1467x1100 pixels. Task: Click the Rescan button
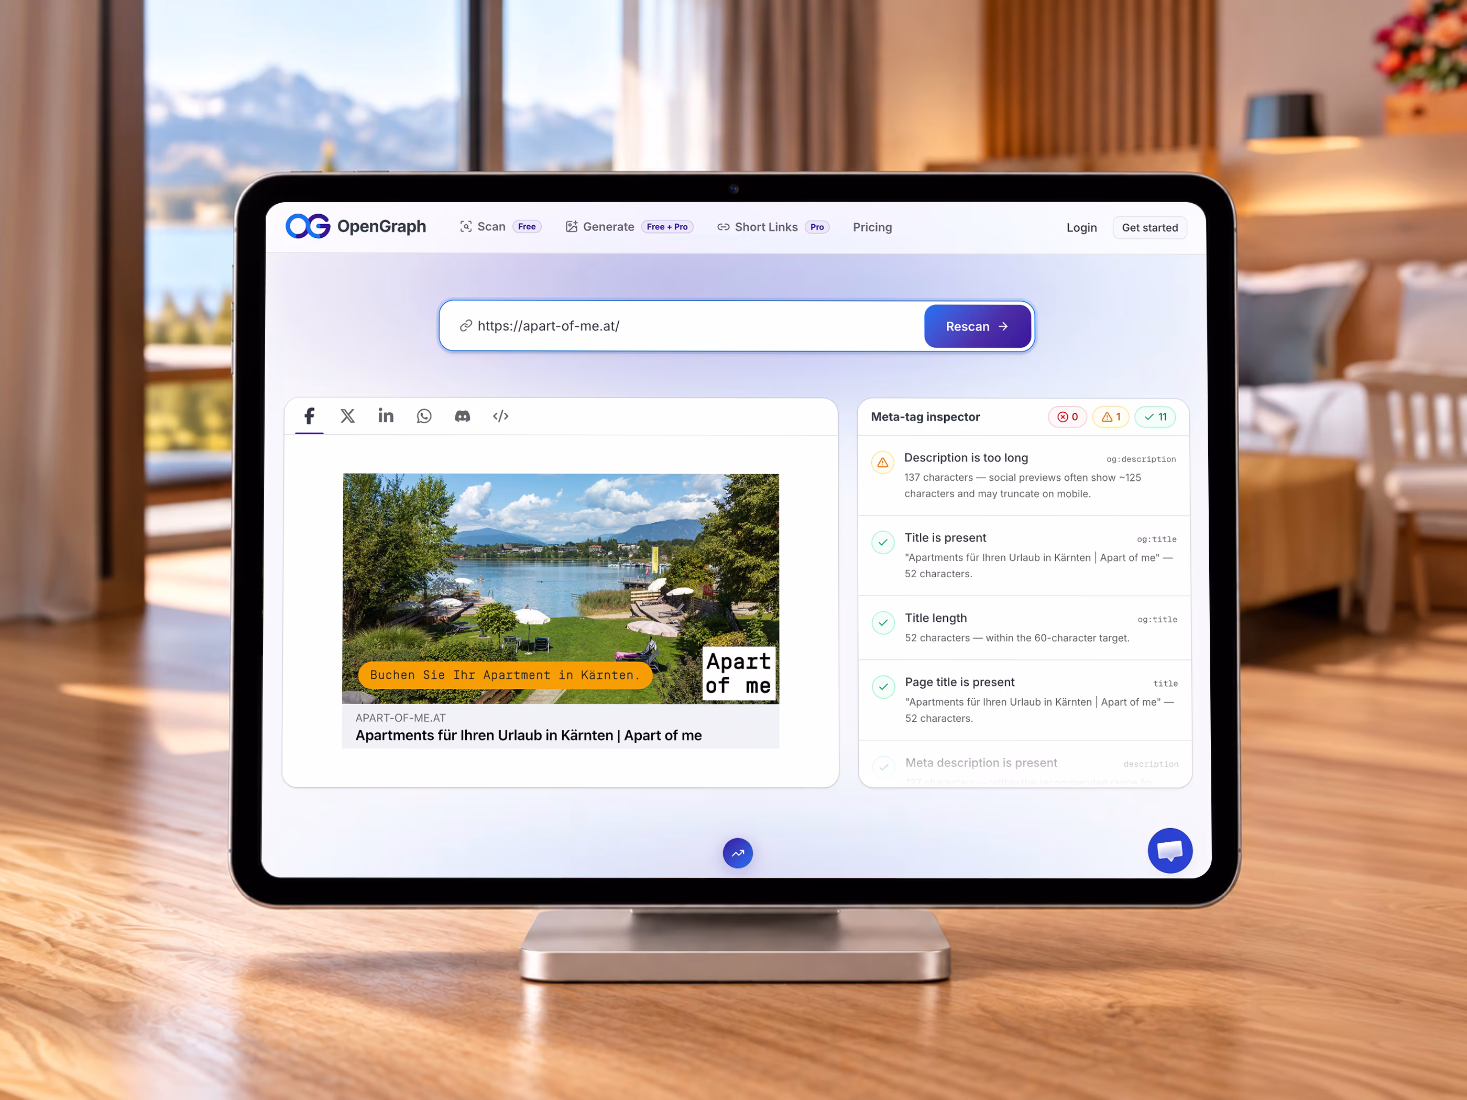[x=978, y=326]
